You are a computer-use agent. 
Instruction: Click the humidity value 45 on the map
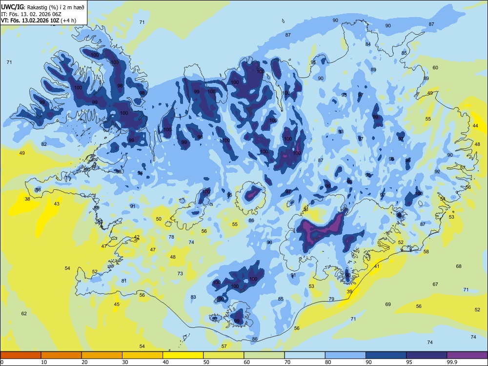(117, 305)
